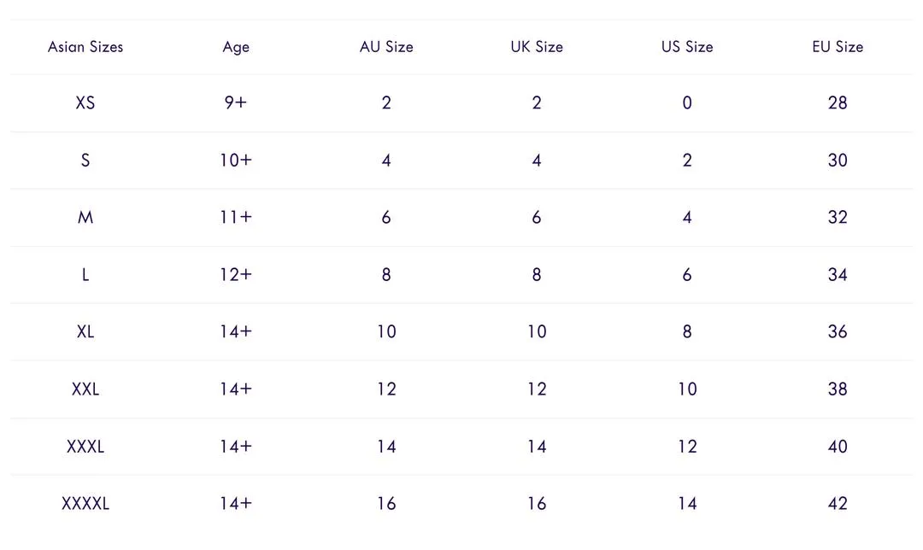Select the 11+ age cell
The width and height of the screenshot is (923, 550).
point(236,217)
